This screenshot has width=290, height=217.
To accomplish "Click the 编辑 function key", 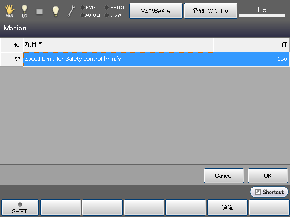I will 227,207.
